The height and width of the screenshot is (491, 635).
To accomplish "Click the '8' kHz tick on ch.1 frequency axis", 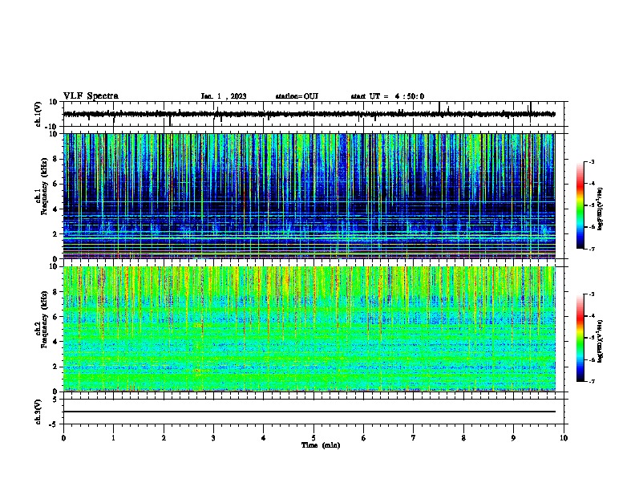I will 55,159.
